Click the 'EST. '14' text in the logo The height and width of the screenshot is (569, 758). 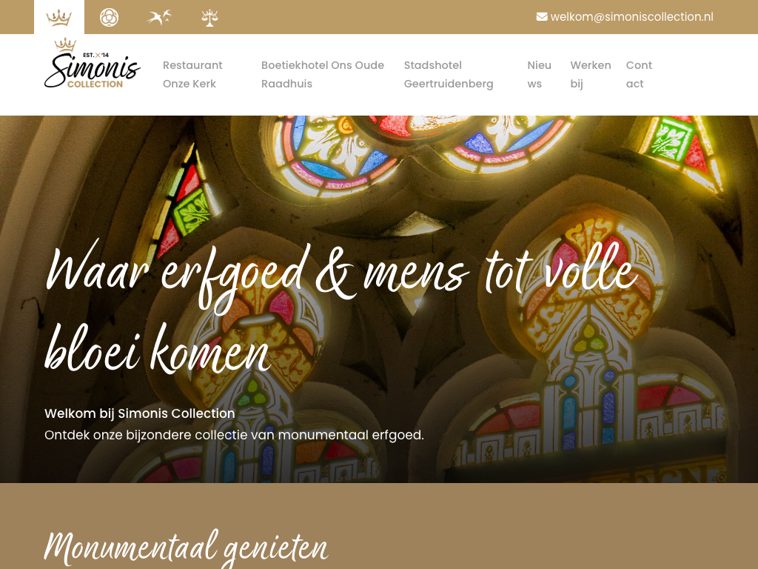pyautogui.click(x=95, y=55)
